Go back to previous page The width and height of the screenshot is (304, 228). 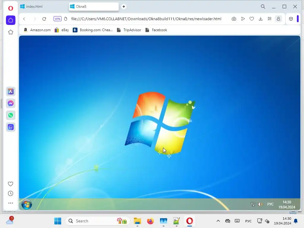click(x=24, y=19)
